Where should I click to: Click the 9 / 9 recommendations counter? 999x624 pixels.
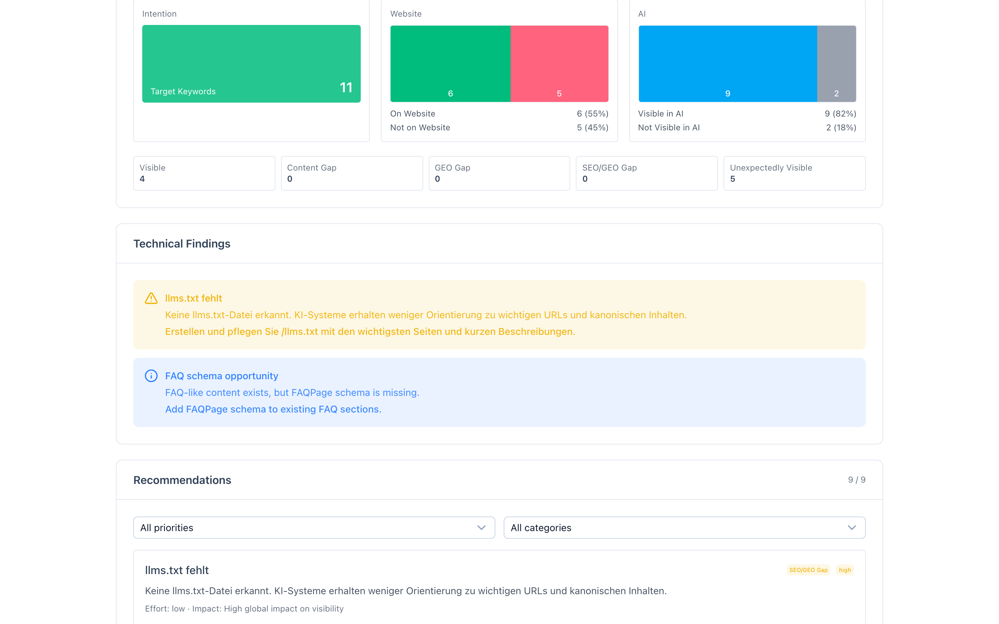[856, 479]
